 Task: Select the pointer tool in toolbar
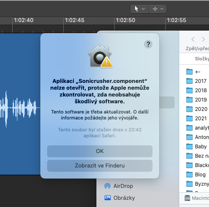[x=136, y=9]
